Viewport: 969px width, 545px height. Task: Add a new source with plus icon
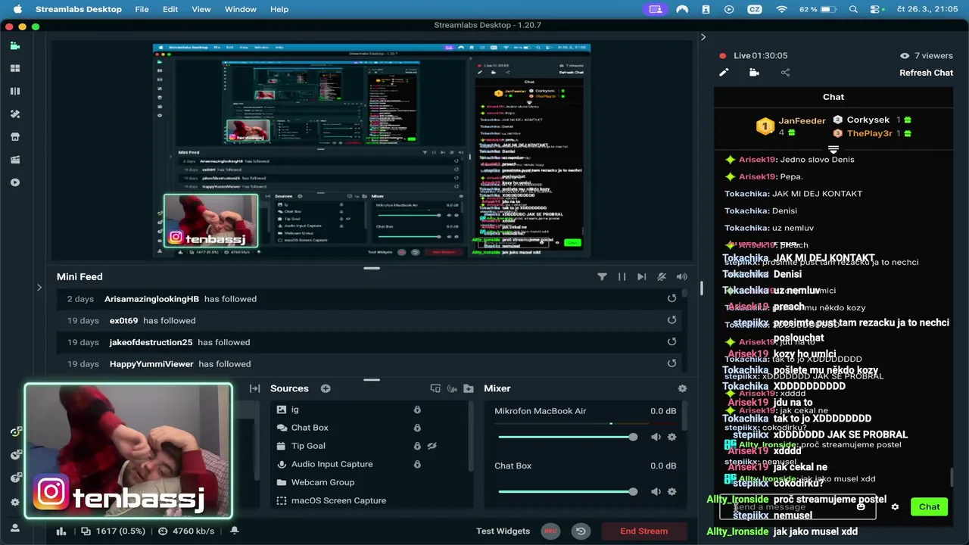[326, 388]
